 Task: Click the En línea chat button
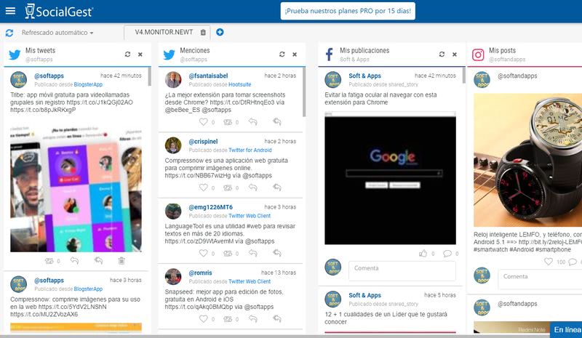tap(567, 329)
